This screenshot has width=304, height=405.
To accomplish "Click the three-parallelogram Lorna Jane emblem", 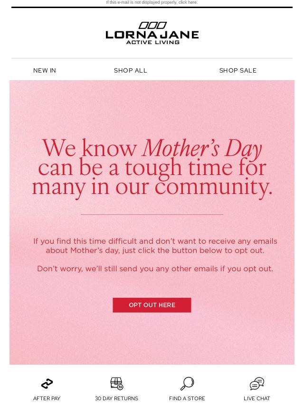I will coord(152,25).
